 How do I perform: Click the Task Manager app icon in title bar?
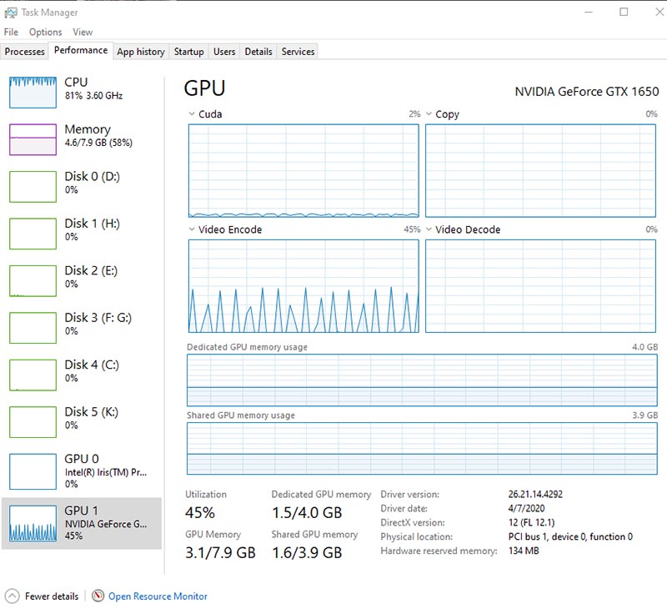(11, 13)
